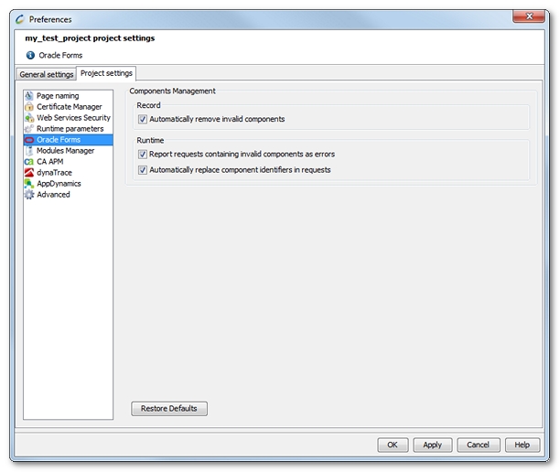The width and height of the screenshot is (560, 472).
Task: Switch to the General settings tab
Action: pos(47,75)
